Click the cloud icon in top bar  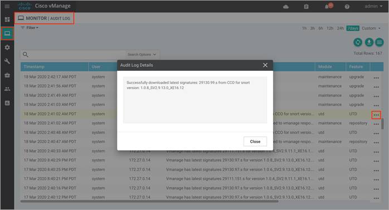coord(286,7)
